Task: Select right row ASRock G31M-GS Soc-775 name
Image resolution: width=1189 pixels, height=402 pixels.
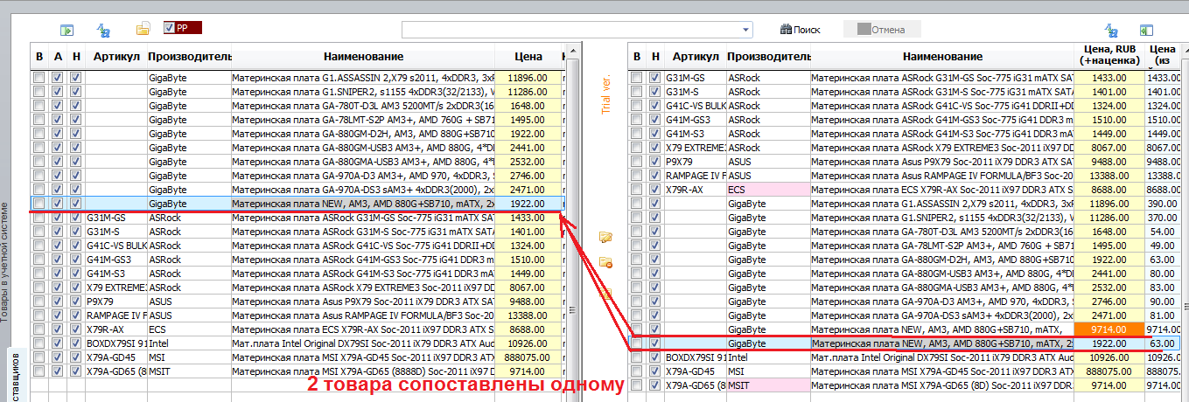Action: coord(941,78)
